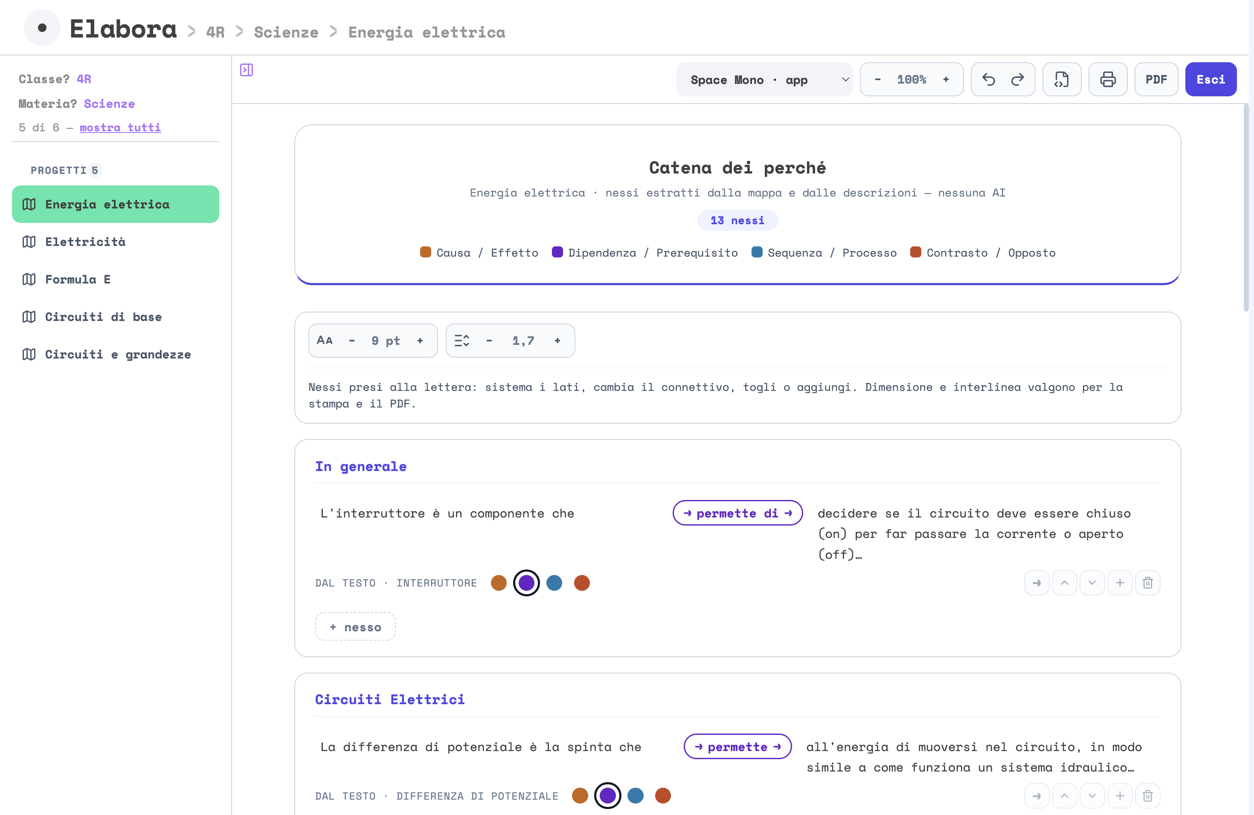Click the printer icon
This screenshot has width=1254, height=815.
tap(1108, 80)
